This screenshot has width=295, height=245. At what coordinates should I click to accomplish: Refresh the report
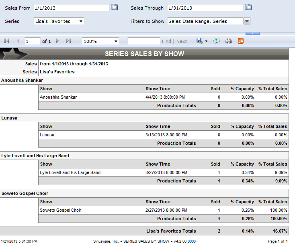click(217, 41)
